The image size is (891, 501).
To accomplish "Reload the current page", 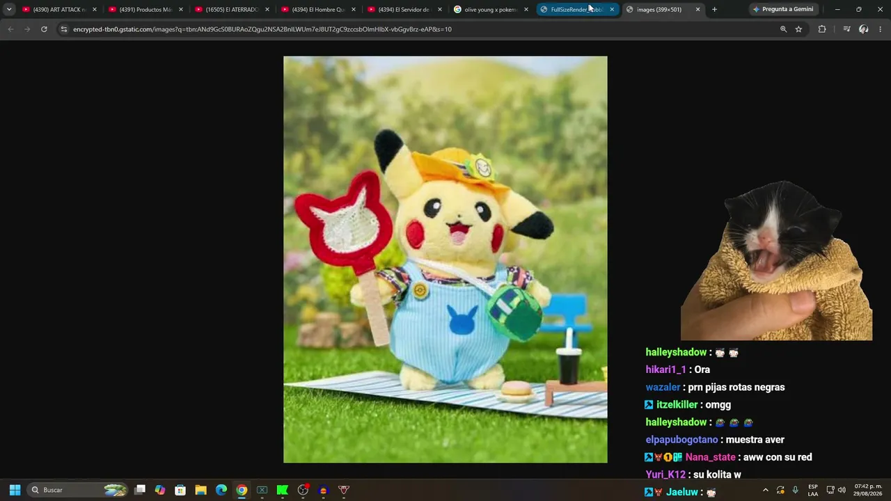I will tap(44, 29).
